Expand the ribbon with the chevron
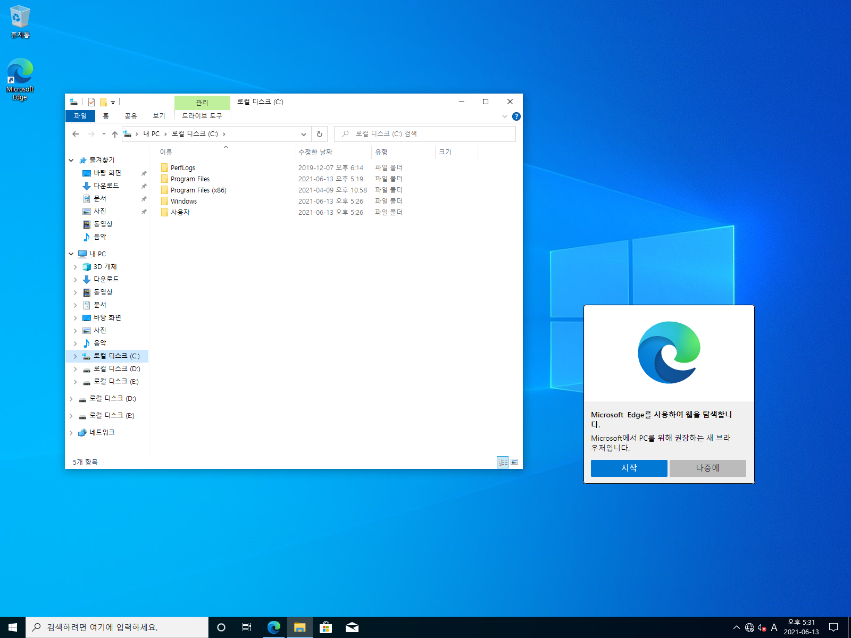Viewport: 851px width, 638px height. (505, 116)
